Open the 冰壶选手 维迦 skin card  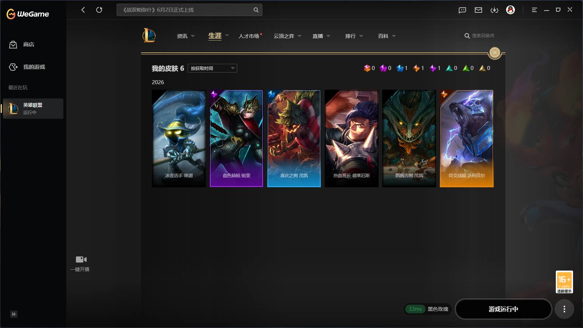click(179, 139)
